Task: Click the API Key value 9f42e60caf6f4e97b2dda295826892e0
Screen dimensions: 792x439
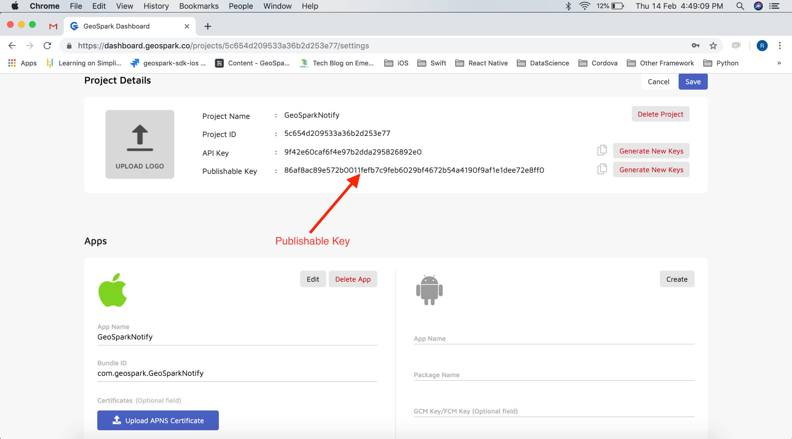Action: [353, 152]
